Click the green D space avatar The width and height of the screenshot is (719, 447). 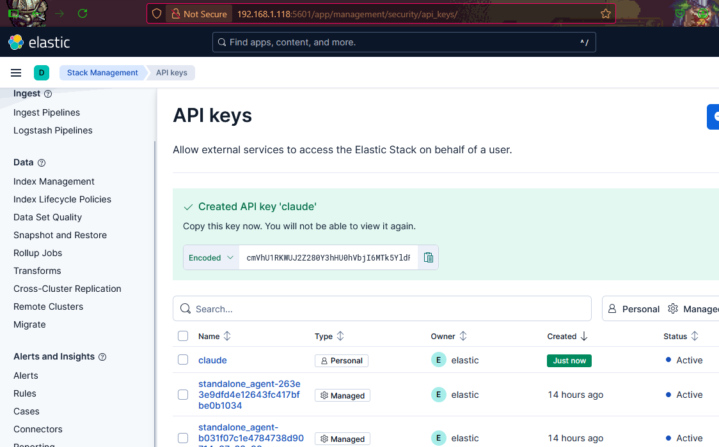42,73
